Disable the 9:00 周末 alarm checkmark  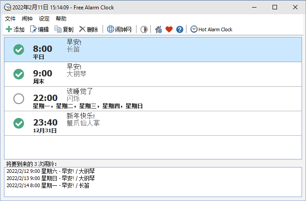19,74
